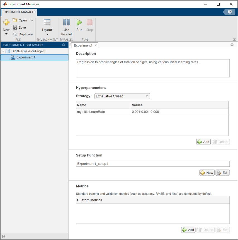The image size is (238, 240).
Task: Collapse the Experiment Browser with bottom arrow icon
Action: tap(4, 236)
